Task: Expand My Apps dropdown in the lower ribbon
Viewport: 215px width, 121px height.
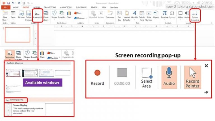Action: tap(60, 58)
